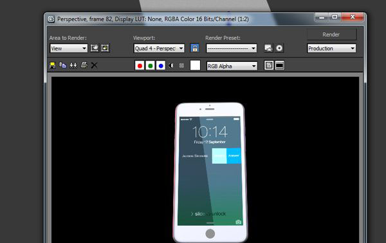Viewport: 386px width, 243px height.
Task: Toggle the Blue channel button
Action: tap(161, 66)
